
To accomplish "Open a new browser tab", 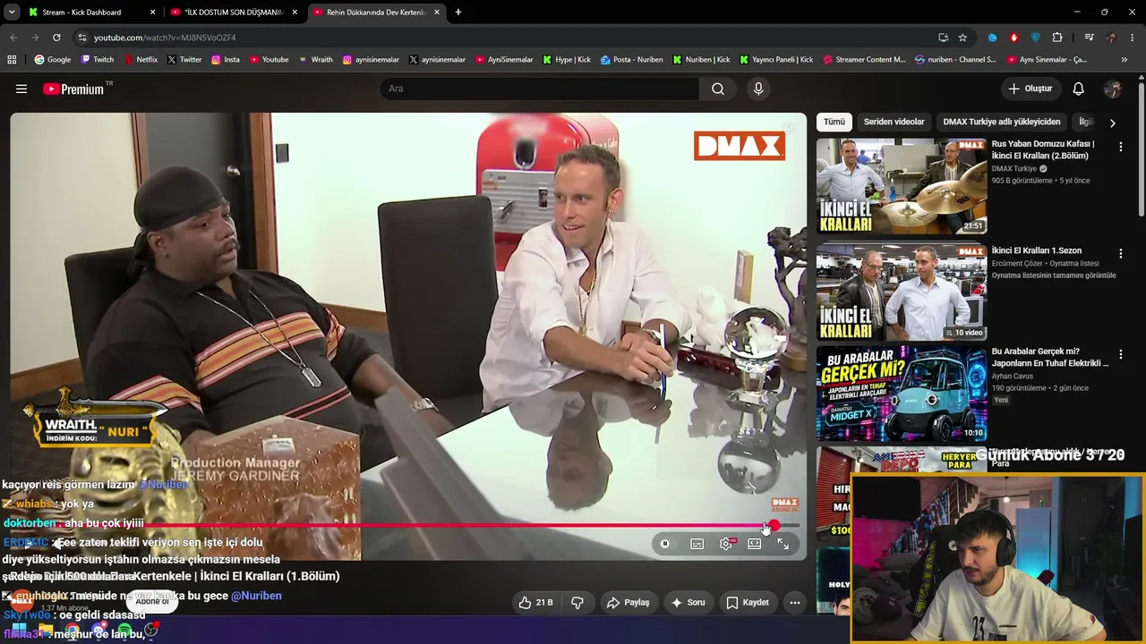I will click(458, 13).
